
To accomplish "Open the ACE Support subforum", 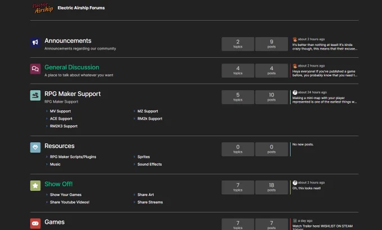I will 61,119.
